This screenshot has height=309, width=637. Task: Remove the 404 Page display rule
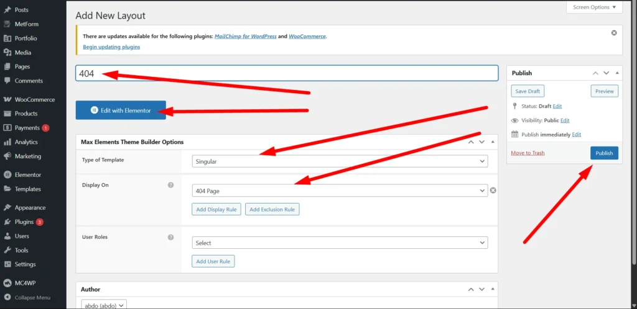coord(493,190)
